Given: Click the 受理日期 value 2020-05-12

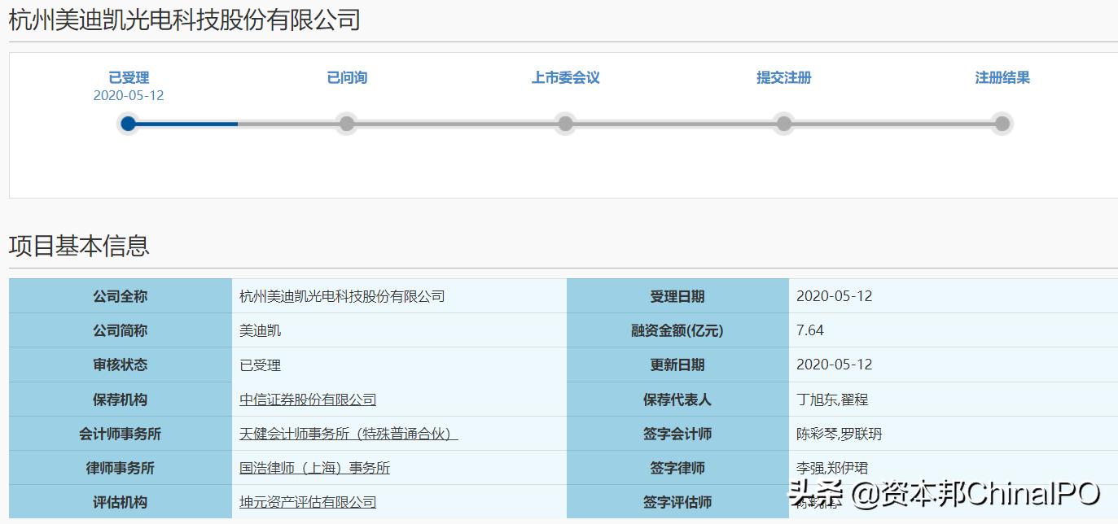Looking at the screenshot, I should [x=835, y=296].
